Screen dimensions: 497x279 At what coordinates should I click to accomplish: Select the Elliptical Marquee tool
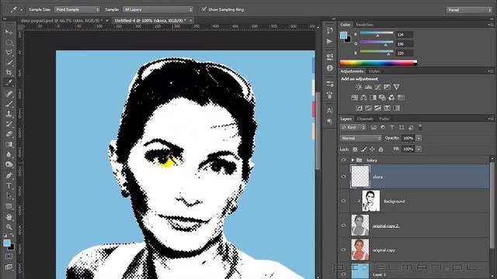click(x=9, y=43)
